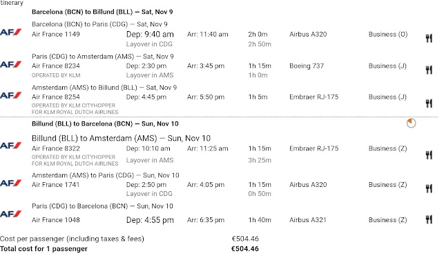Click Dep: 4:55 pm departure time
This screenshot has height=256, width=442.
click(150, 220)
